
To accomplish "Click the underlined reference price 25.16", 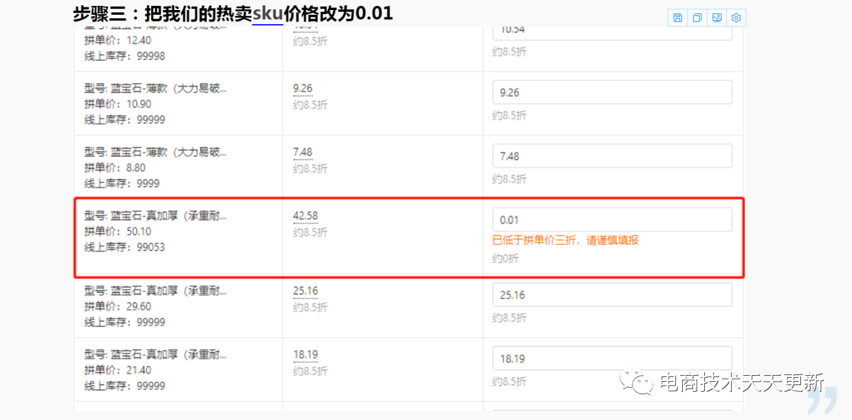I will (x=305, y=291).
